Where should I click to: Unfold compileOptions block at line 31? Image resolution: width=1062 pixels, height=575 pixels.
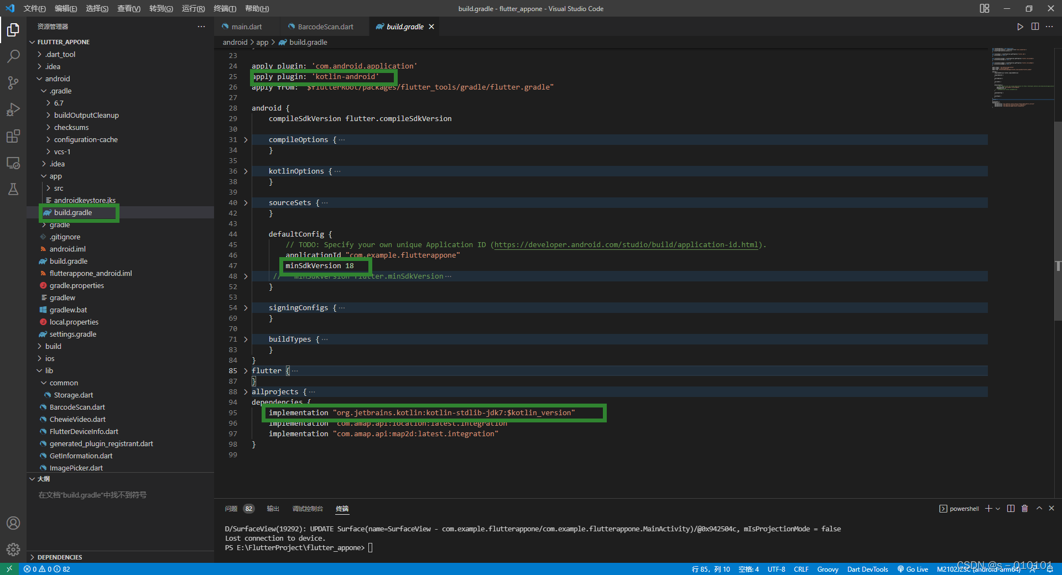pos(246,140)
